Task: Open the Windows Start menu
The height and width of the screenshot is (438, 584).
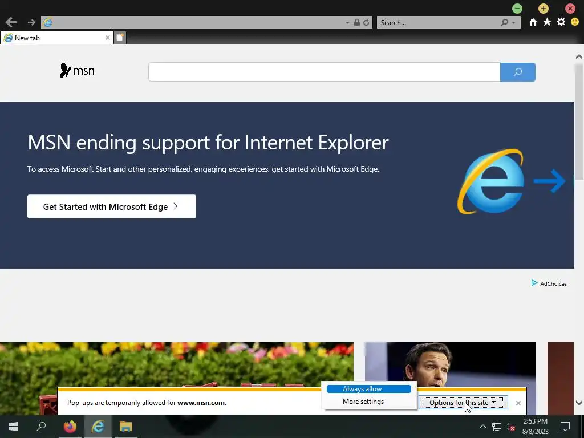Action: point(14,427)
